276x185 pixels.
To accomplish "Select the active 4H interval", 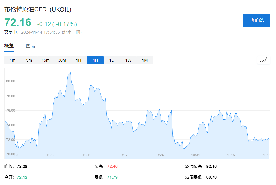I will pos(95,60).
